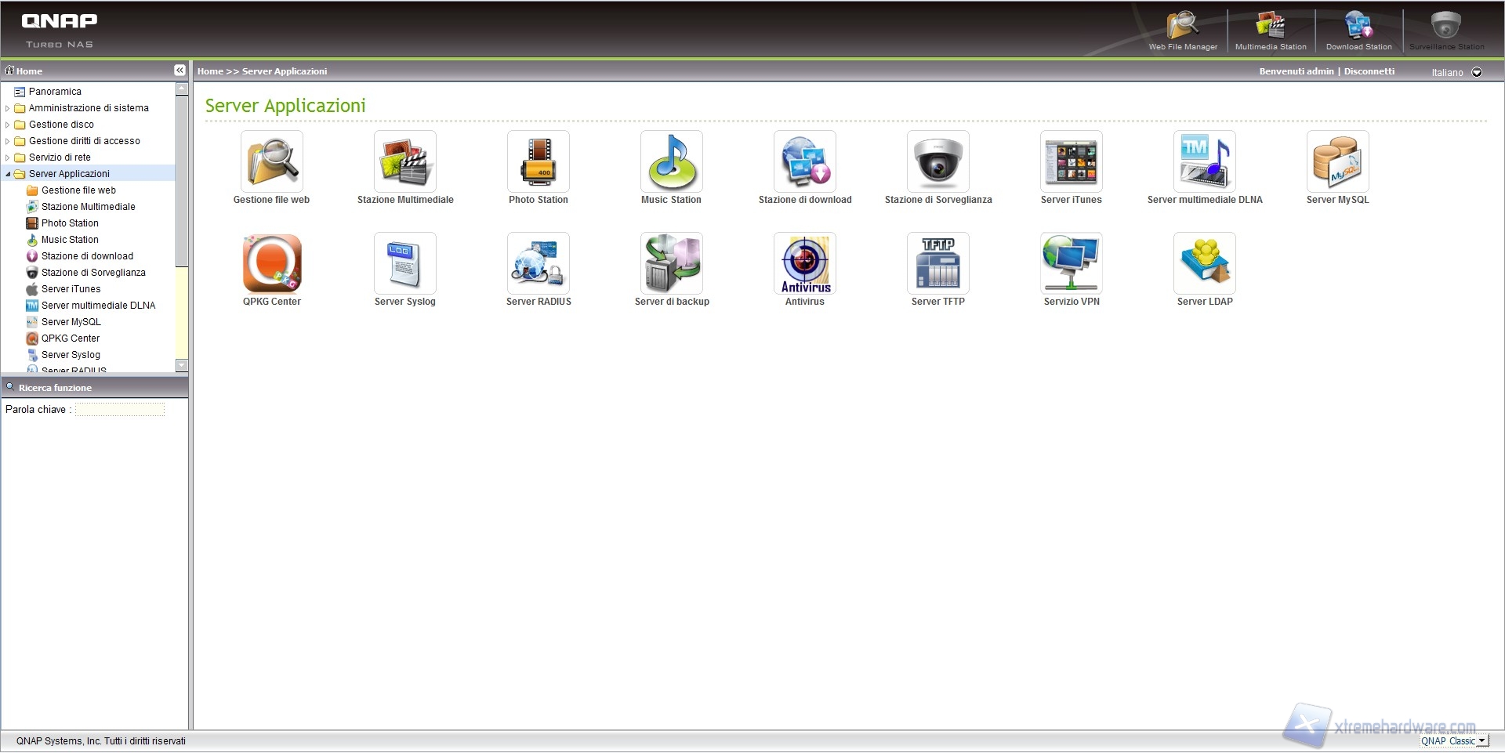Click the Servizio VPN icon
1505x753 pixels.
click(x=1071, y=264)
